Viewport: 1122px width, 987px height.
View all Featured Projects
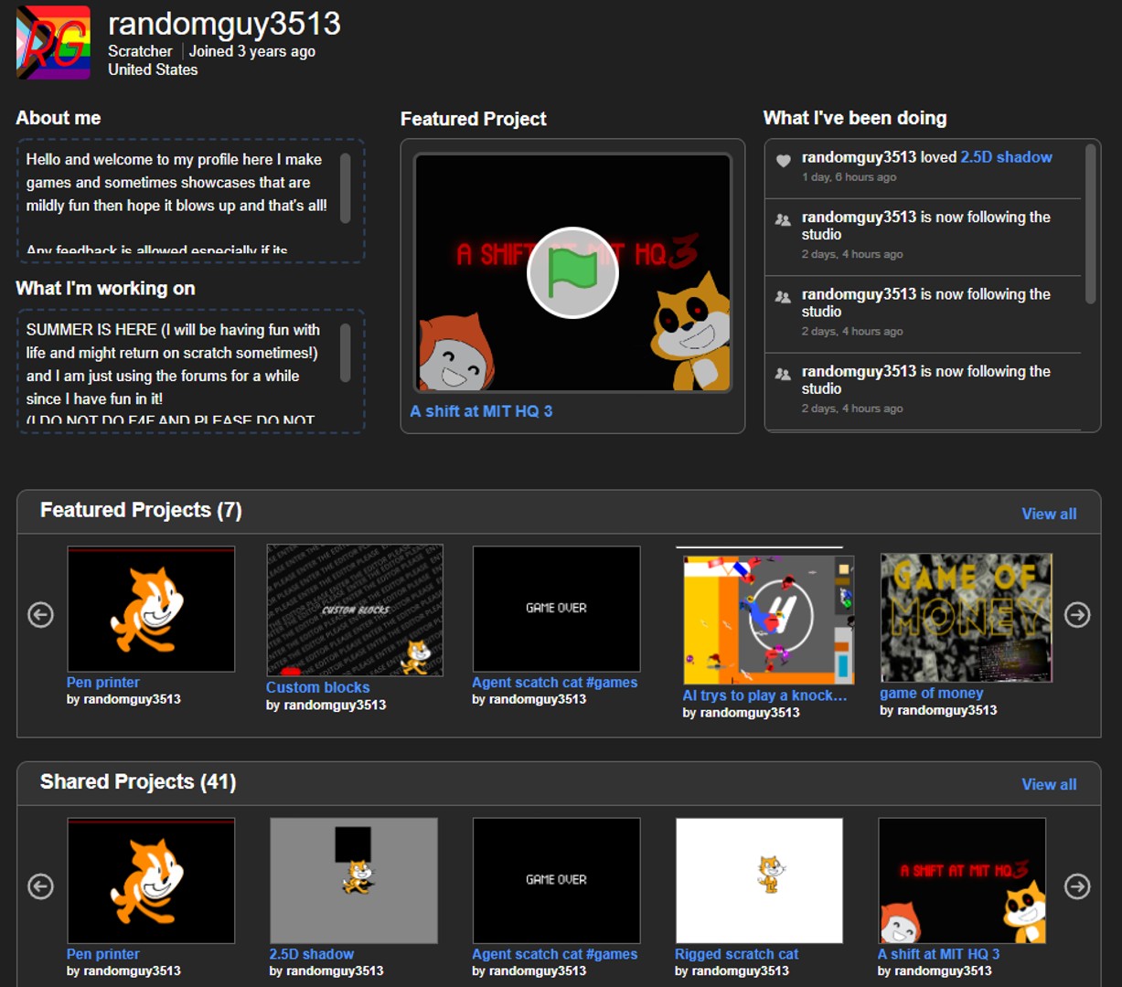[1048, 514]
